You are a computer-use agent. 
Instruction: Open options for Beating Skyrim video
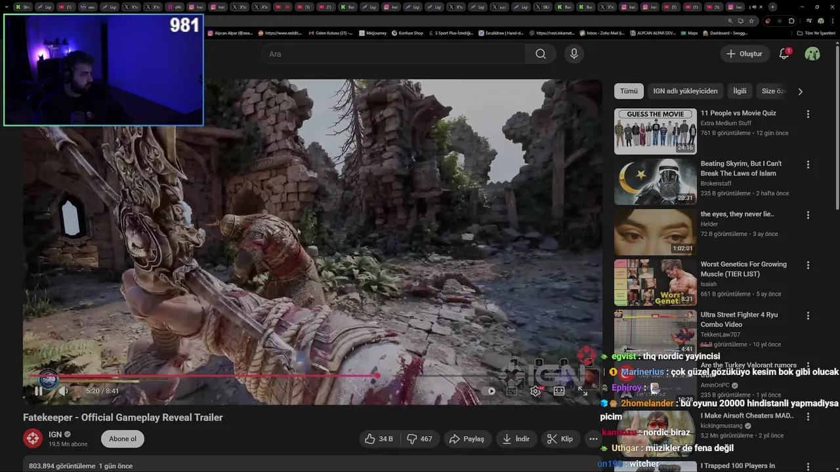pyautogui.click(x=808, y=165)
